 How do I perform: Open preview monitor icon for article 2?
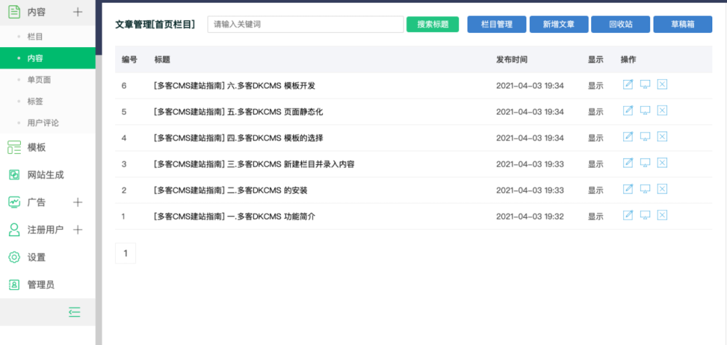click(645, 189)
